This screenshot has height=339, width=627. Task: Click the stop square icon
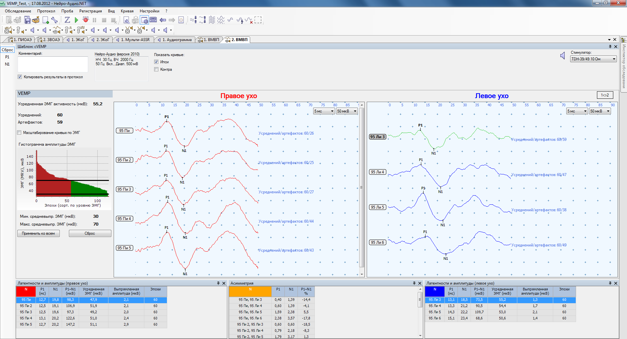click(x=104, y=20)
